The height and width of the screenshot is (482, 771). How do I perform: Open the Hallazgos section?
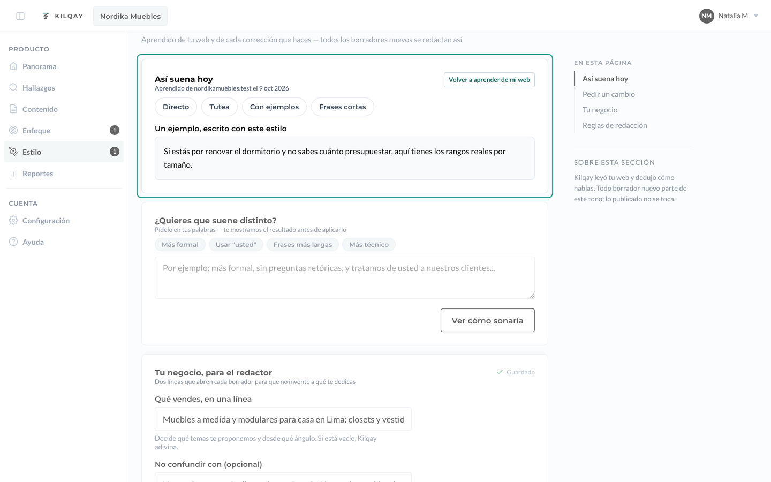tap(64, 88)
